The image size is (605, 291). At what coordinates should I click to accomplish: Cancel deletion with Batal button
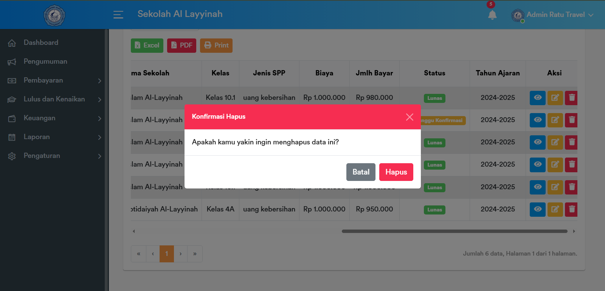[x=361, y=172]
